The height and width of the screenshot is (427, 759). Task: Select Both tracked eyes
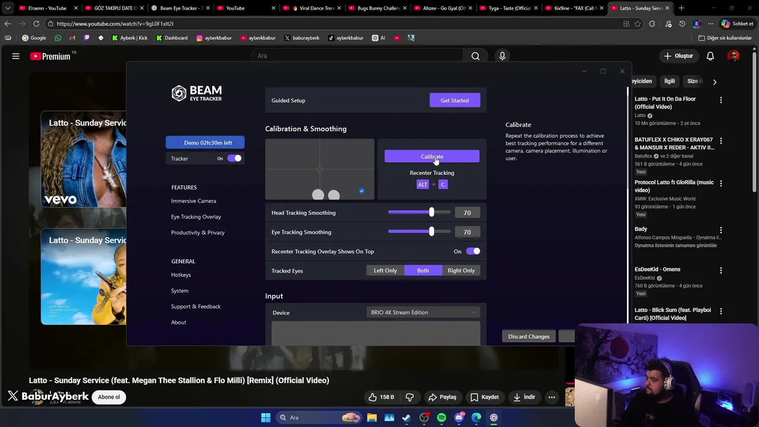[423, 270]
